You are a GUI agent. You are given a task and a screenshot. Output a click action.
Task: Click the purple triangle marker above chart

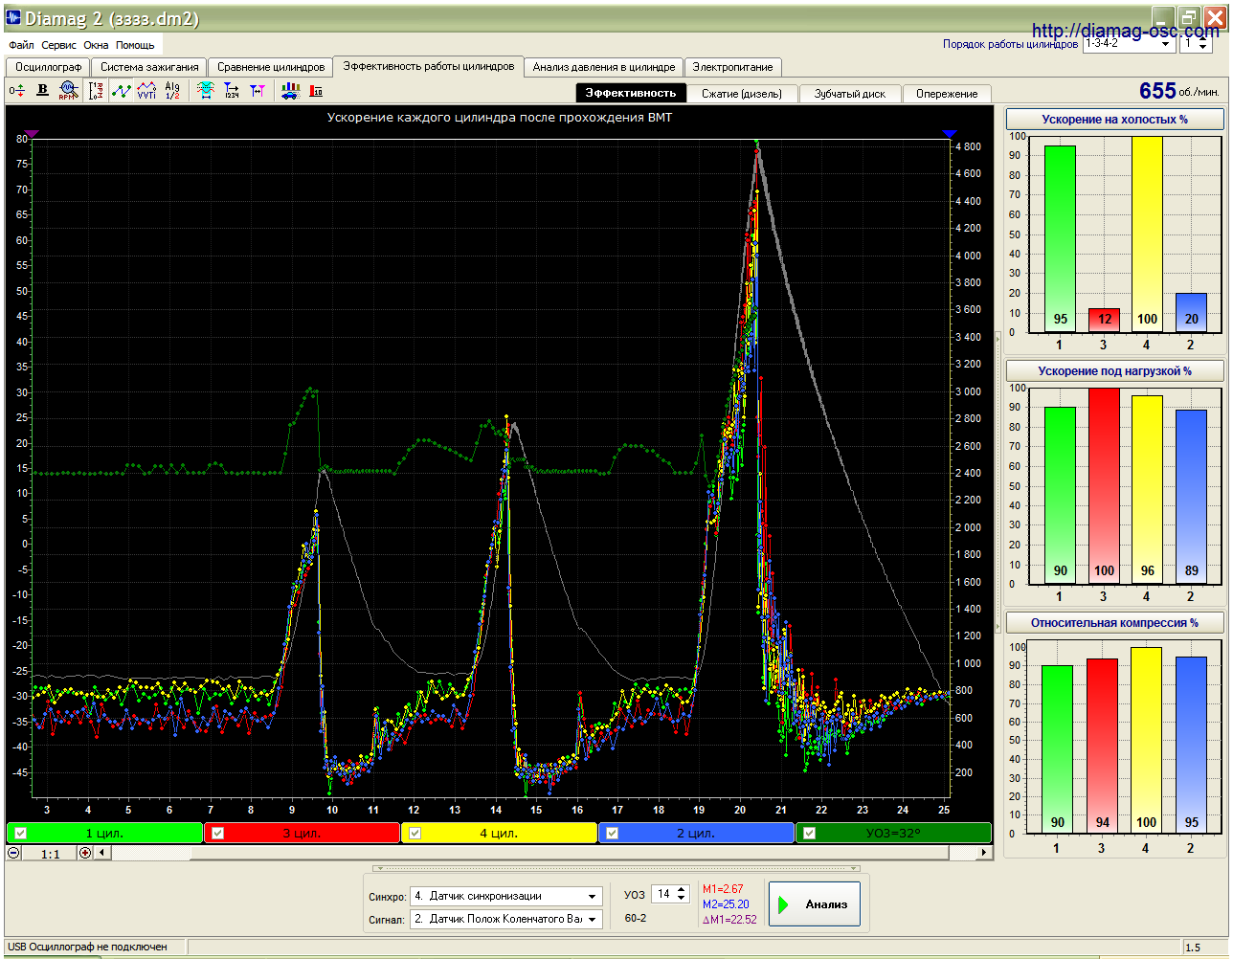[31, 134]
